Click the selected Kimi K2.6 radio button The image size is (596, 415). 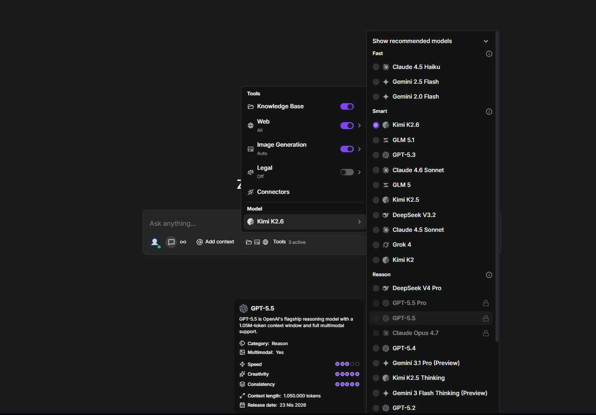[376, 125]
